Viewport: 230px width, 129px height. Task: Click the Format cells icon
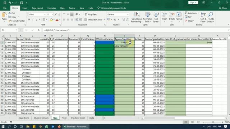[179, 15]
